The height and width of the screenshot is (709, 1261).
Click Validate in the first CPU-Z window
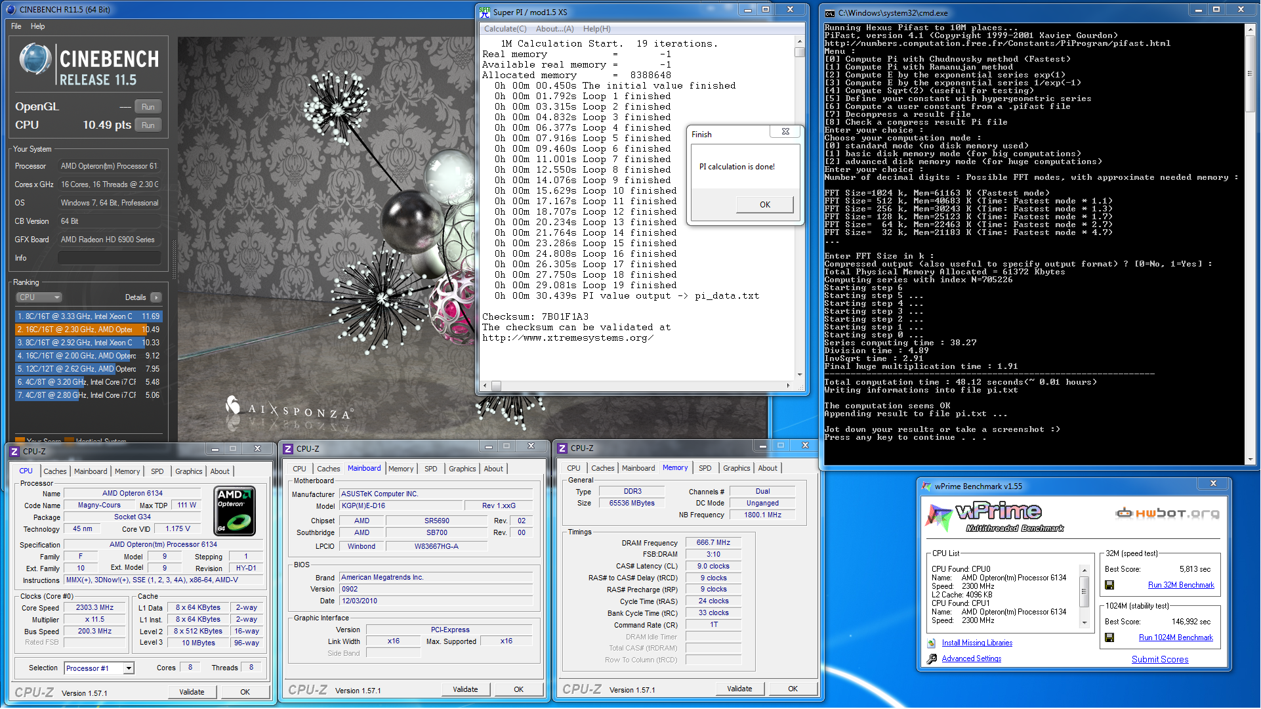[192, 692]
